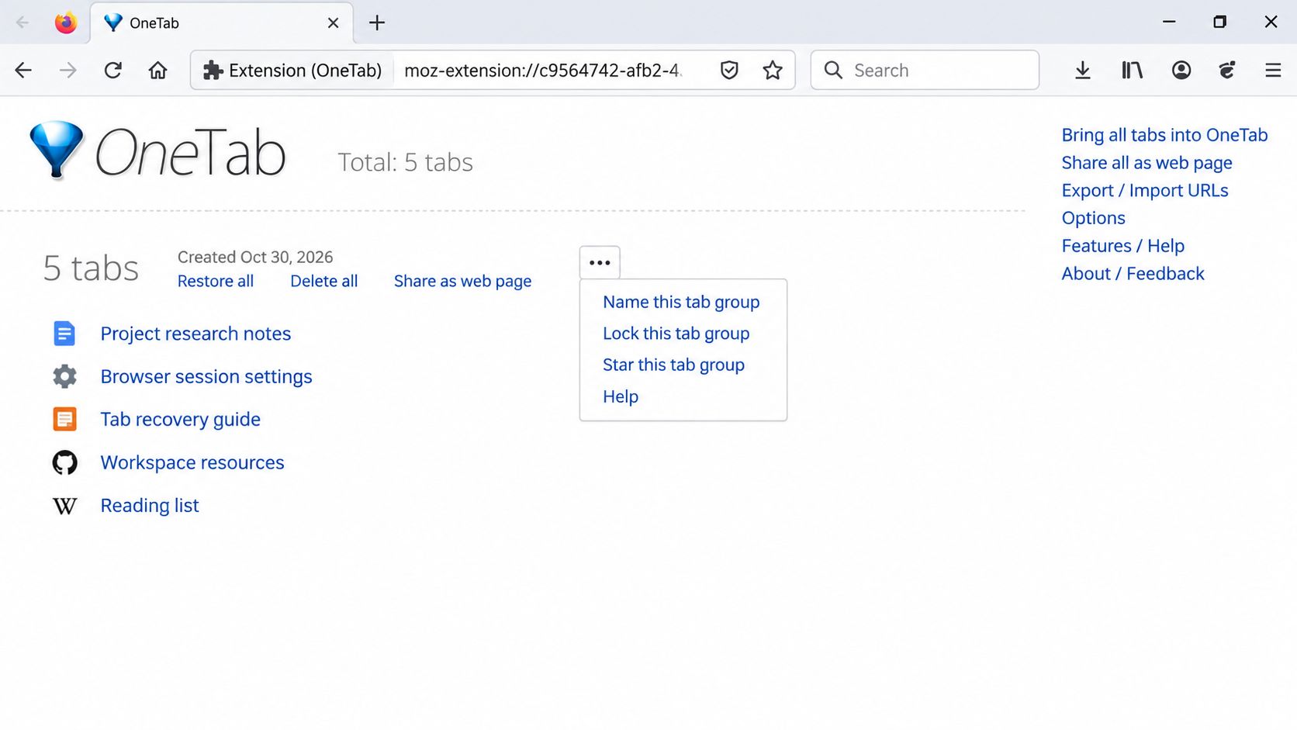Focus the browser Search field
Image resolution: width=1297 pixels, height=730 pixels.
click(x=925, y=71)
